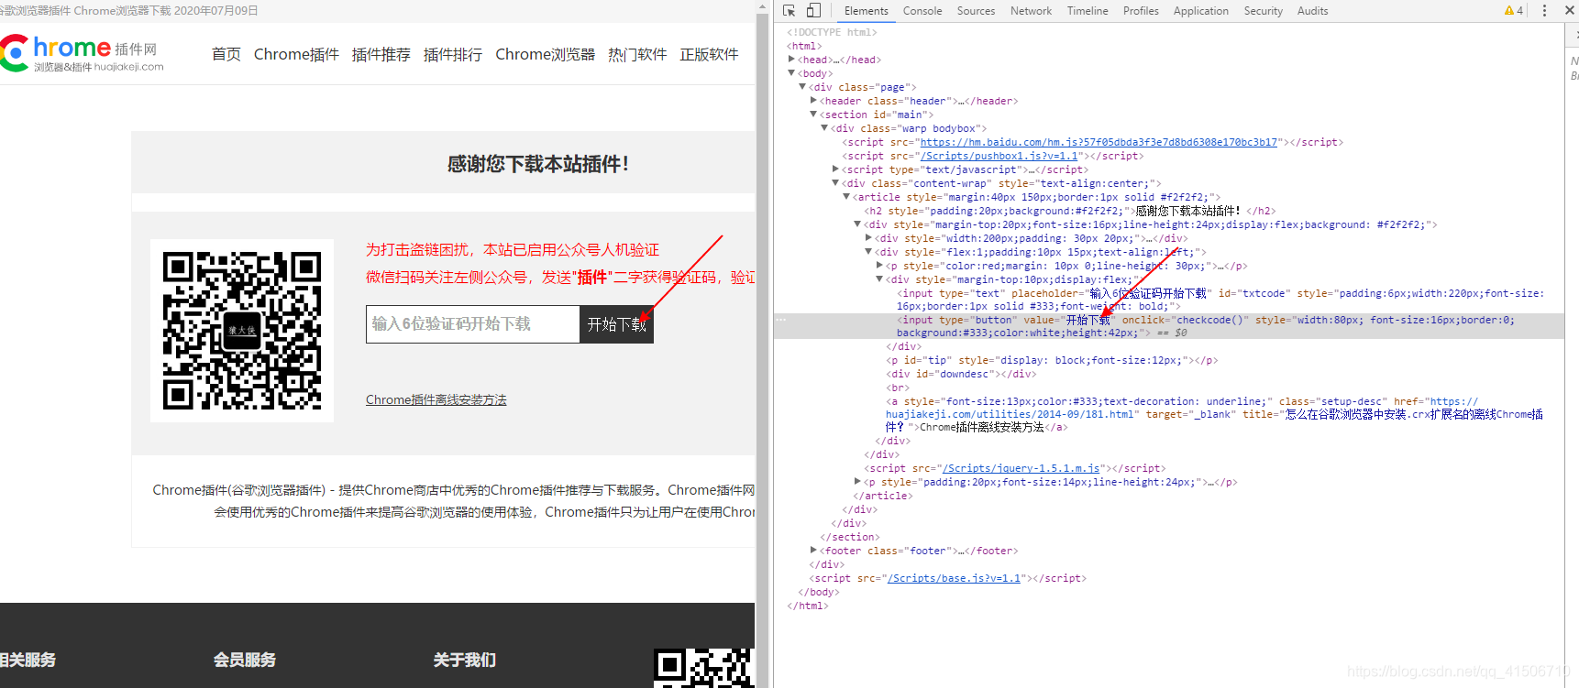
Task: Collapse the div class="content-wrap" node
Action: click(835, 183)
